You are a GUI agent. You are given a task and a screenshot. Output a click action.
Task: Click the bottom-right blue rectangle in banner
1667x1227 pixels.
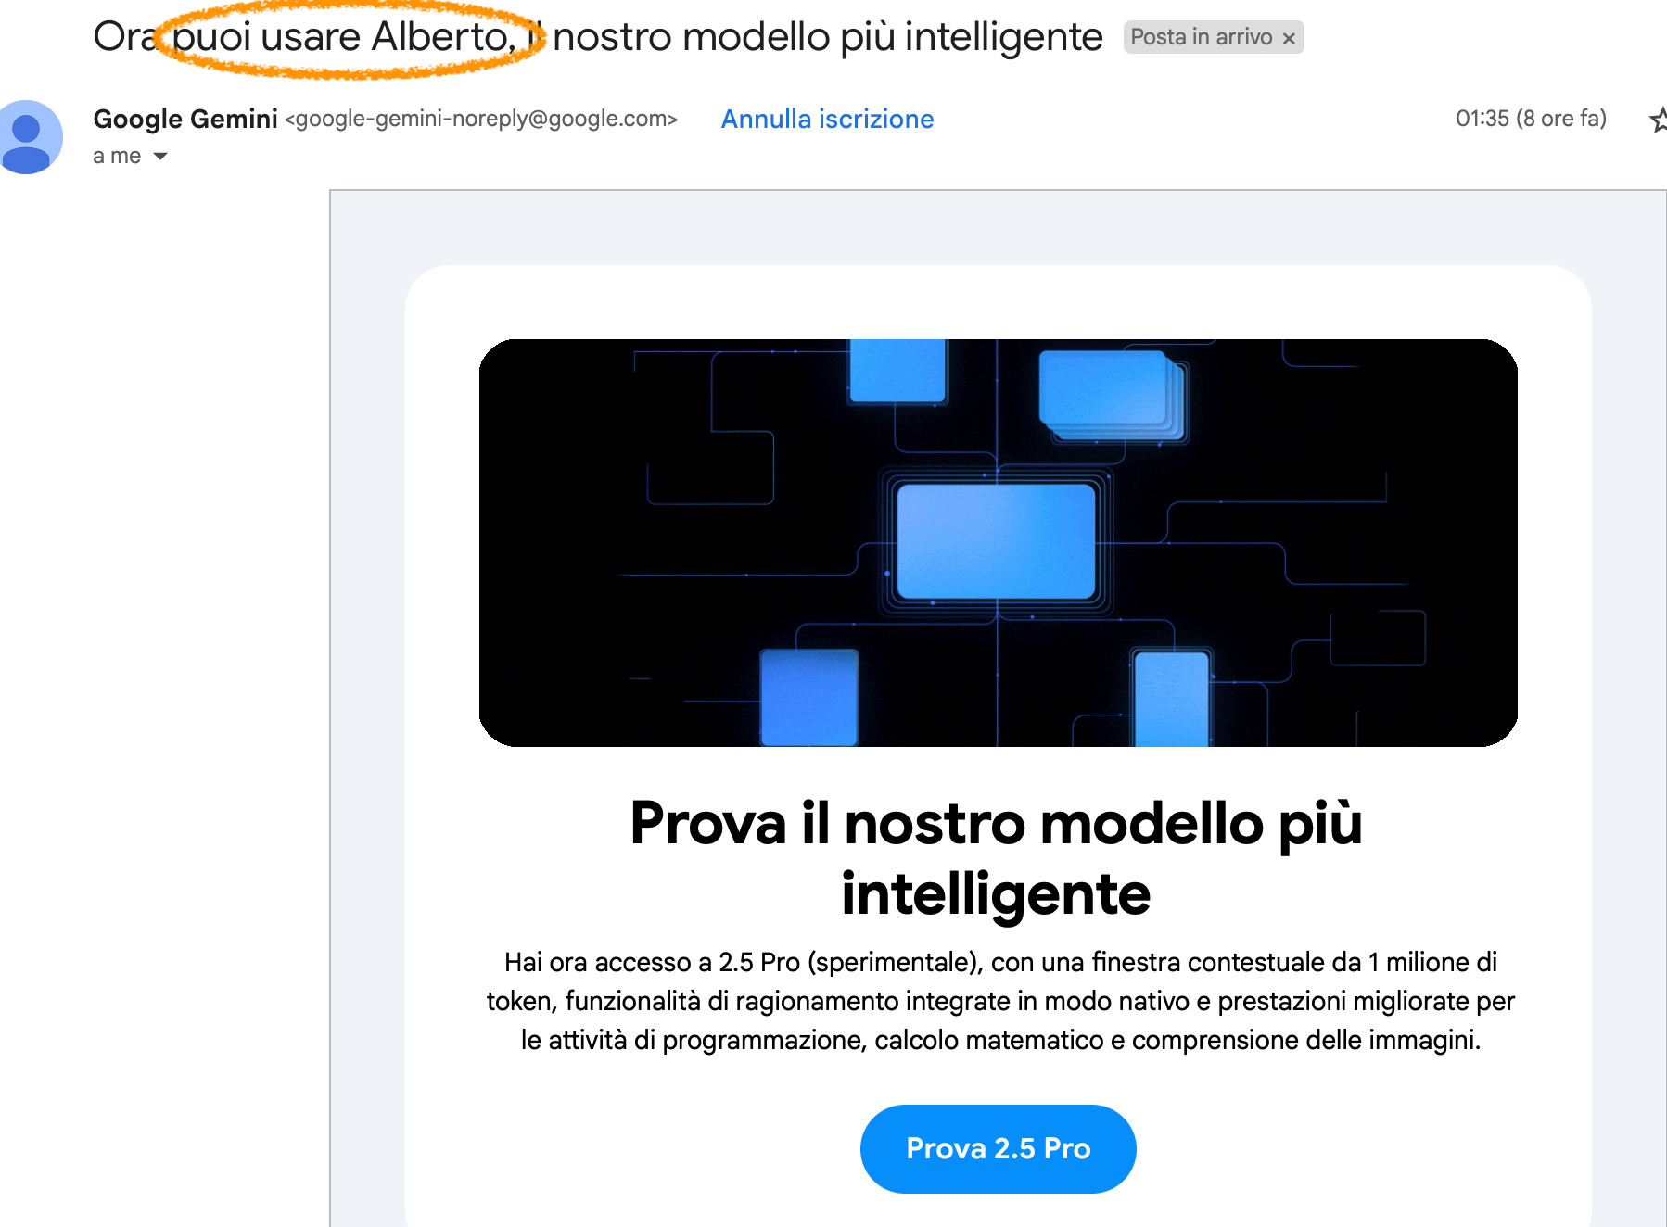(1172, 700)
